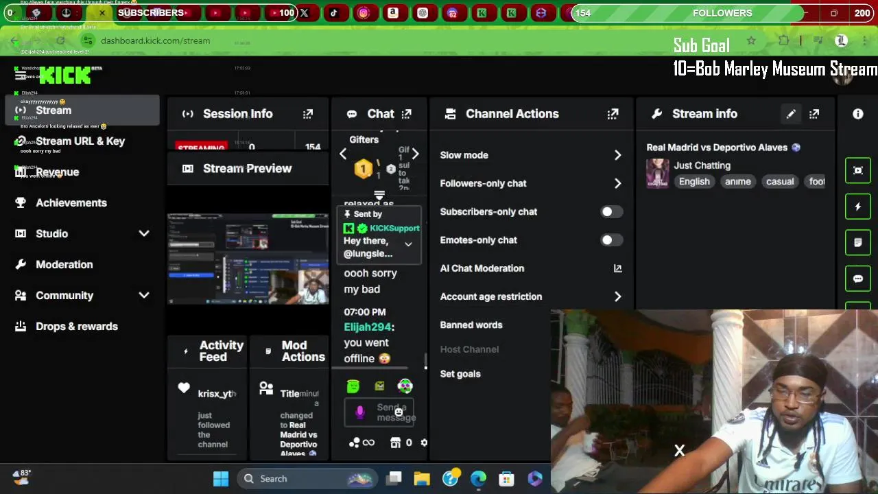878x494 pixels.
Task: Click the taskbar Search box
Action: point(307,478)
